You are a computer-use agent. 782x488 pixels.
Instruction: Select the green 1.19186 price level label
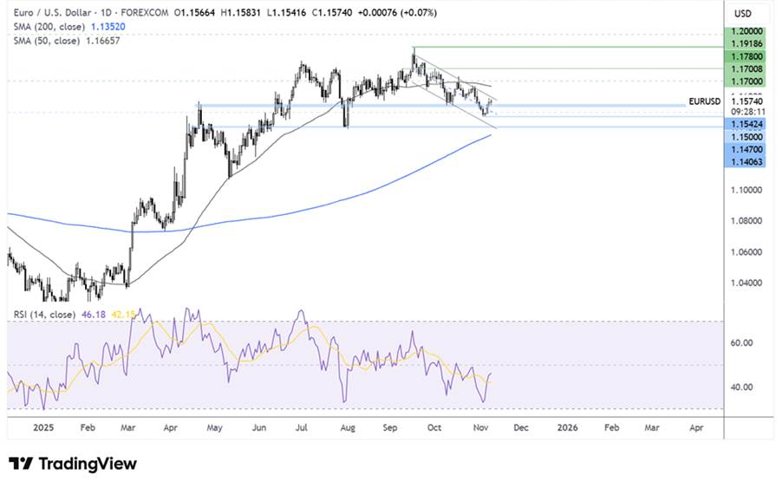[748, 42]
